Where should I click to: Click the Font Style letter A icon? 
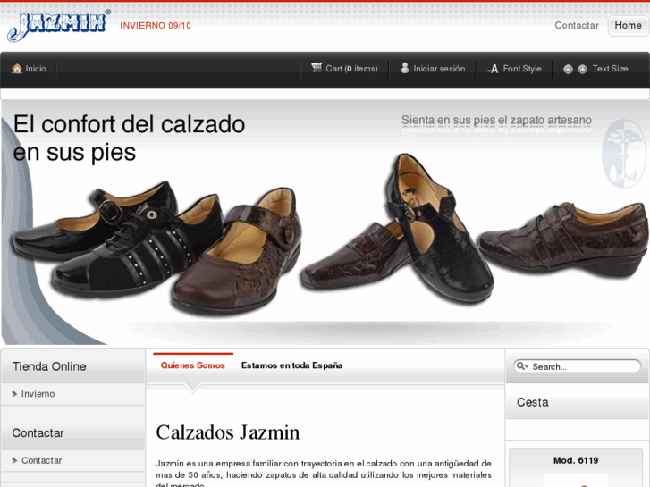(x=493, y=69)
